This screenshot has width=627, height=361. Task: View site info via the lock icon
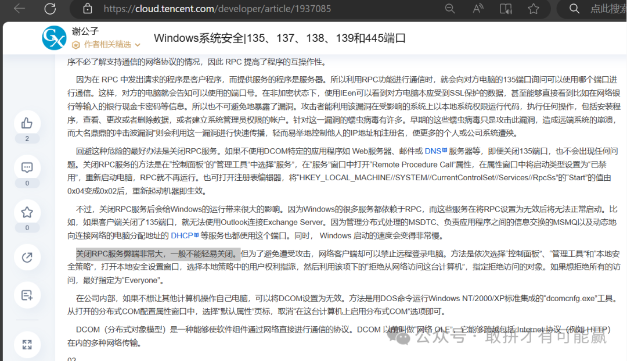tap(88, 9)
